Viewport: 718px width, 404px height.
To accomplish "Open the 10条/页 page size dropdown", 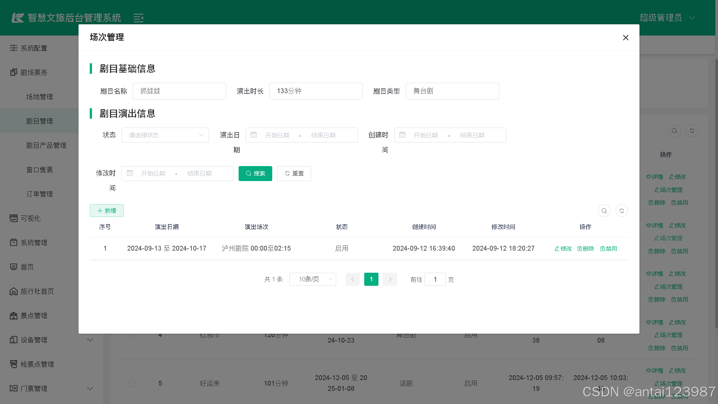I will (x=313, y=279).
